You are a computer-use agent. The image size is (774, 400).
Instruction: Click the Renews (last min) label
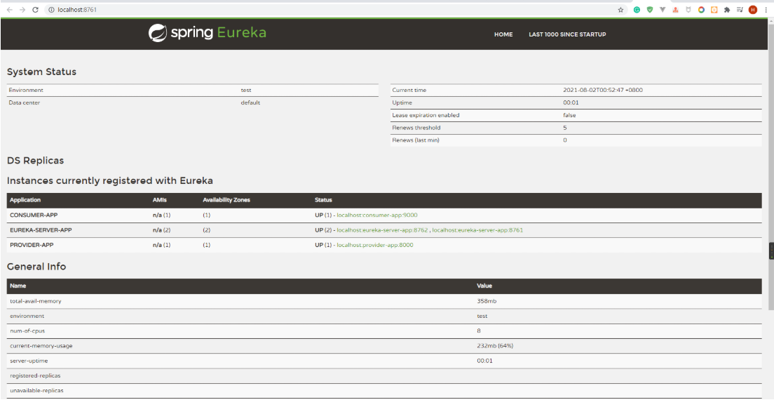pos(416,140)
